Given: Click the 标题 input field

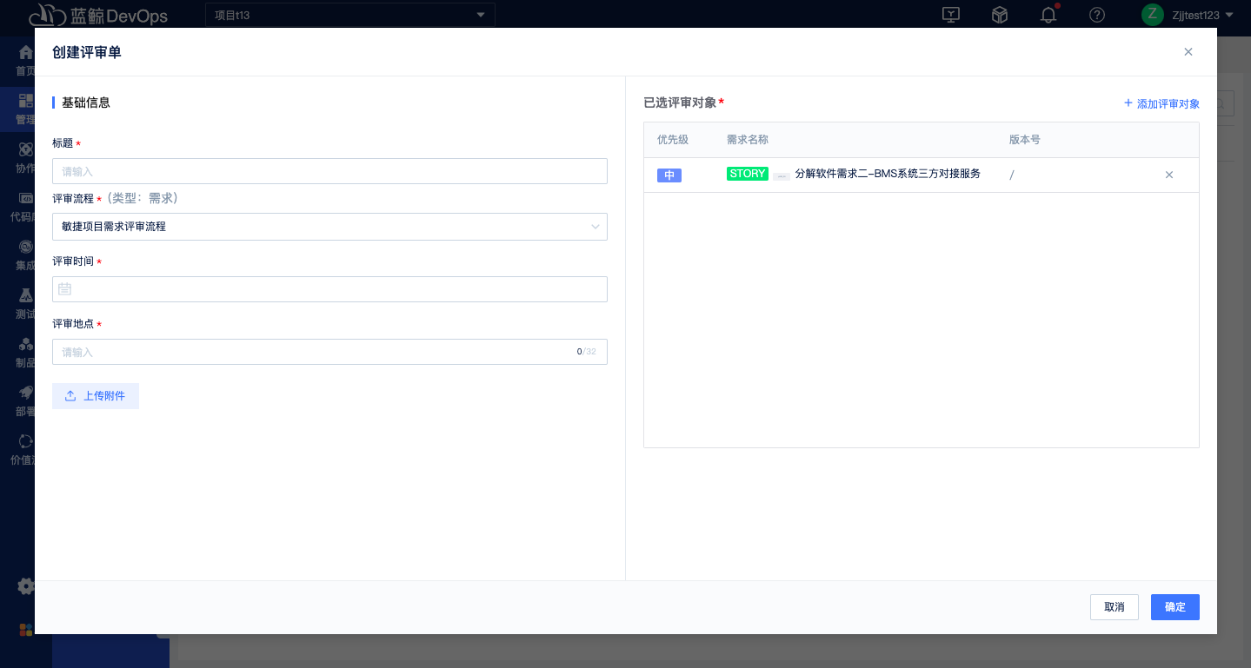Looking at the screenshot, I should coord(329,171).
